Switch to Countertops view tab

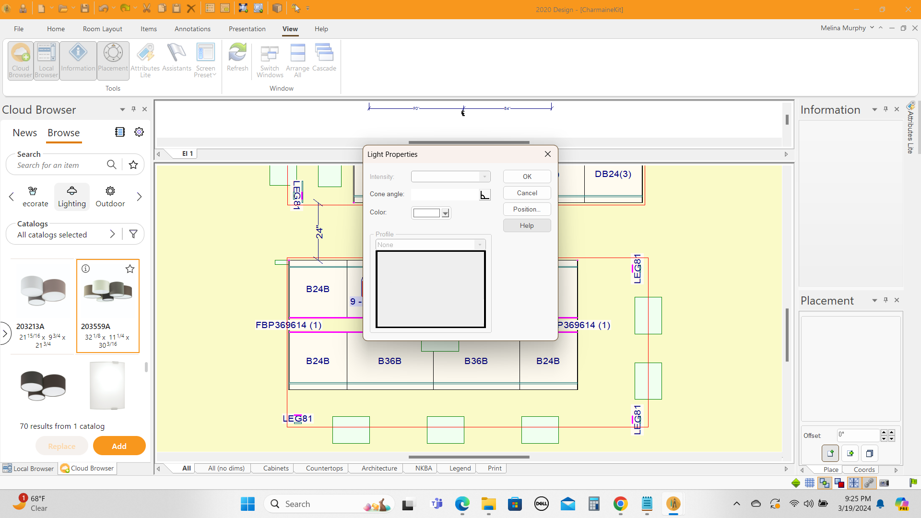coord(324,468)
